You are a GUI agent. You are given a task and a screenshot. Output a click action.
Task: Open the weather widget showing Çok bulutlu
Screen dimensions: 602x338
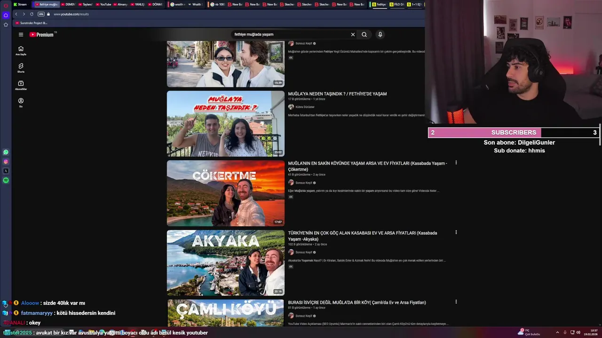(529, 332)
